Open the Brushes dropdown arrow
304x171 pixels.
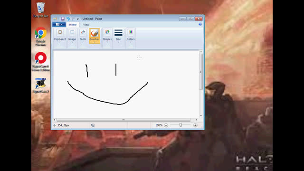pyautogui.click(x=95, y=42)
